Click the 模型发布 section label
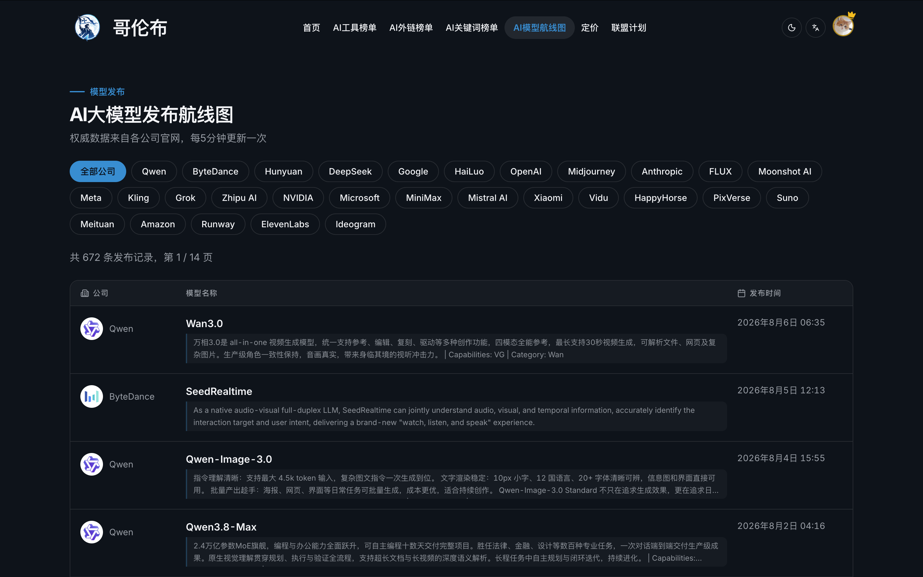The image size is (923, 577). [107, 92]
